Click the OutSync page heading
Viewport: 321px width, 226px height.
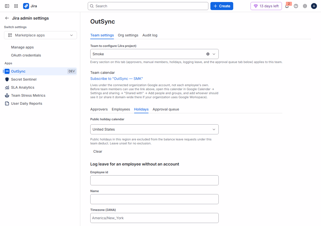click(x=103, y=22)
